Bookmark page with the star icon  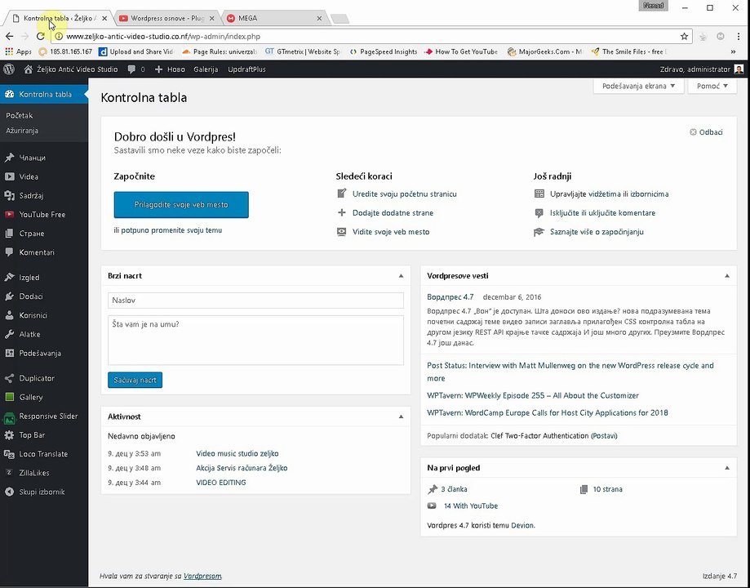[x=684, y=37]
